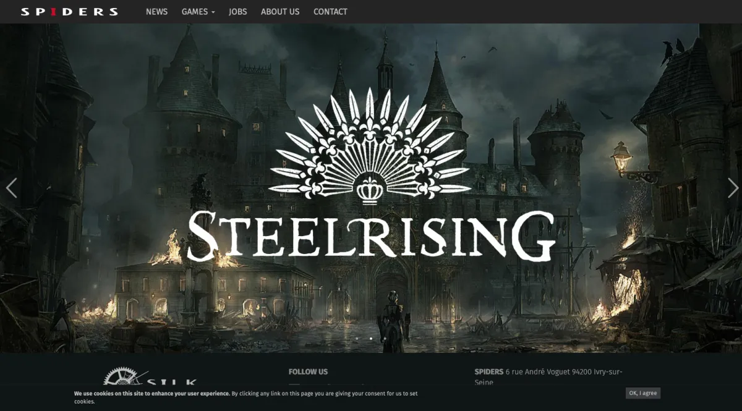Viewport: 742px width, 411px height.
Task: Select the first carousel indicator dot
Action: [357, 339]
